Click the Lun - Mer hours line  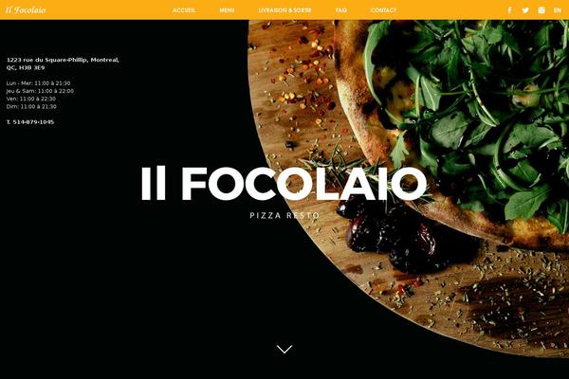(x=39, y=83)
